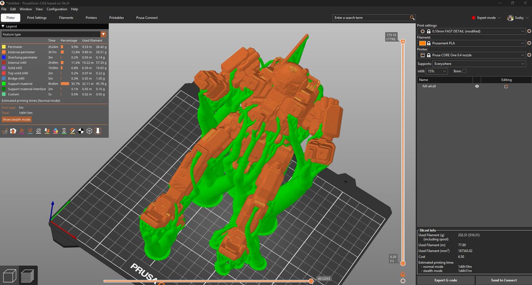This screenshot has height=285, width=532.
Task: Open the Printables tab
Action: tap(117, 18)
